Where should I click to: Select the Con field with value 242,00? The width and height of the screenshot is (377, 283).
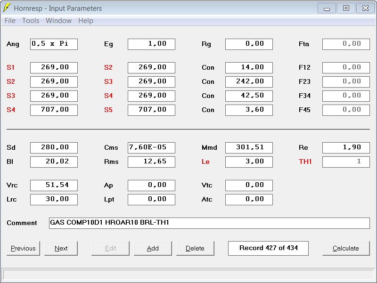249,81
